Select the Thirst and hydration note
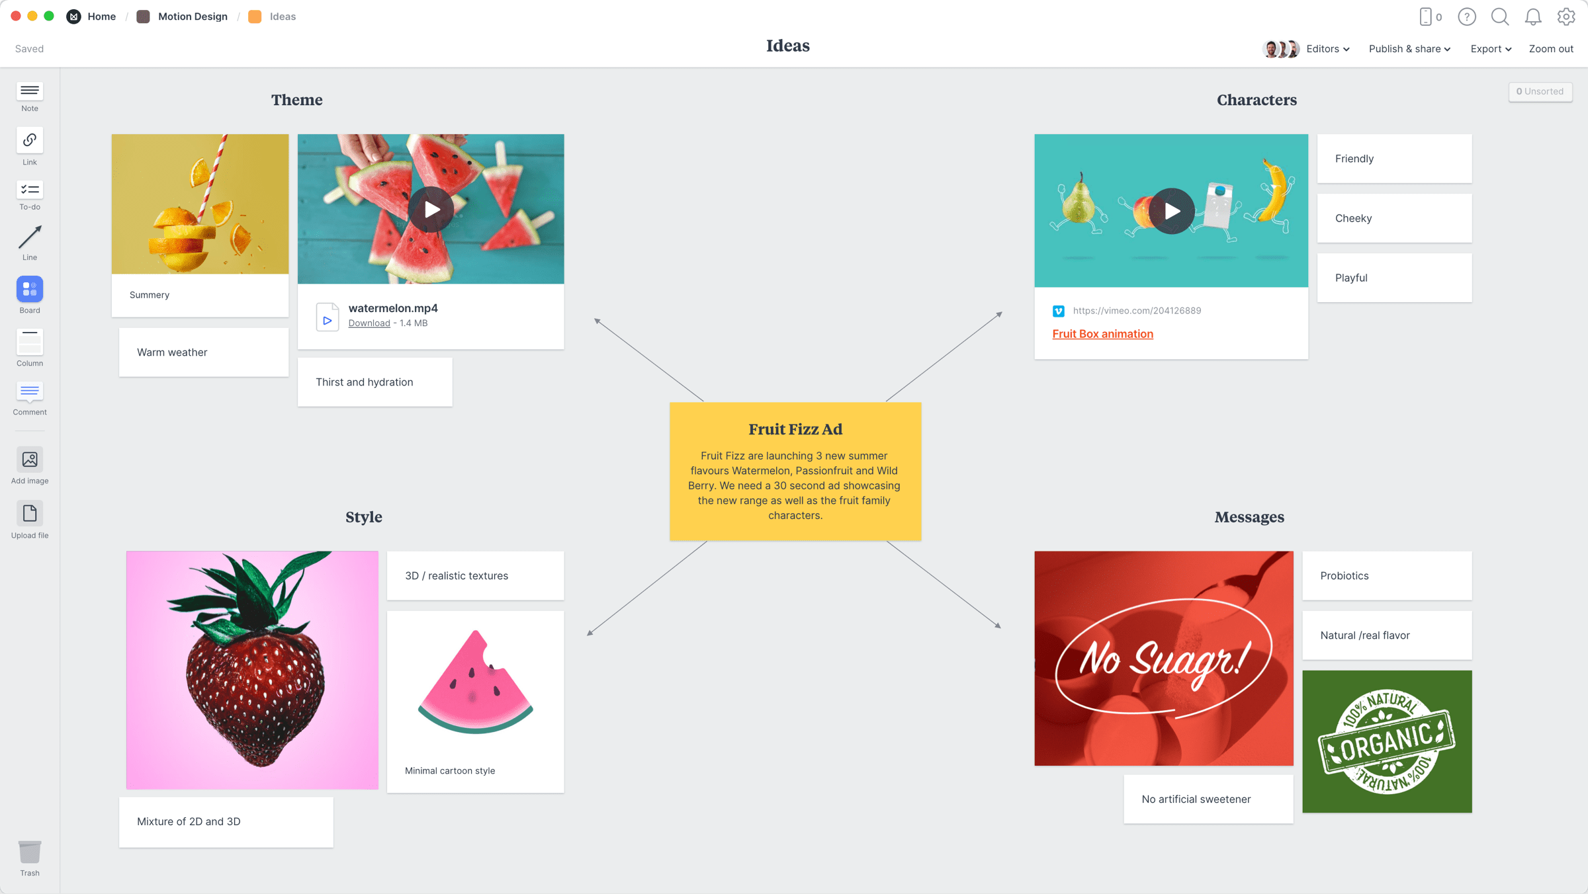Viewport: 1588px width, 894px height. 375,382
